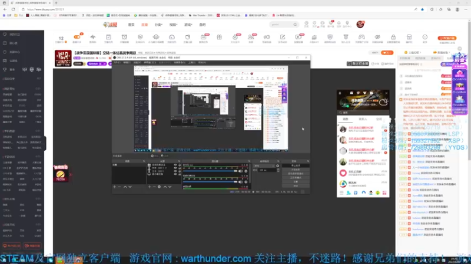Open the 鱼吧 item in Douyu navigation
The width and height of the screenshot is (471, 264).
[x=203, y=25]
